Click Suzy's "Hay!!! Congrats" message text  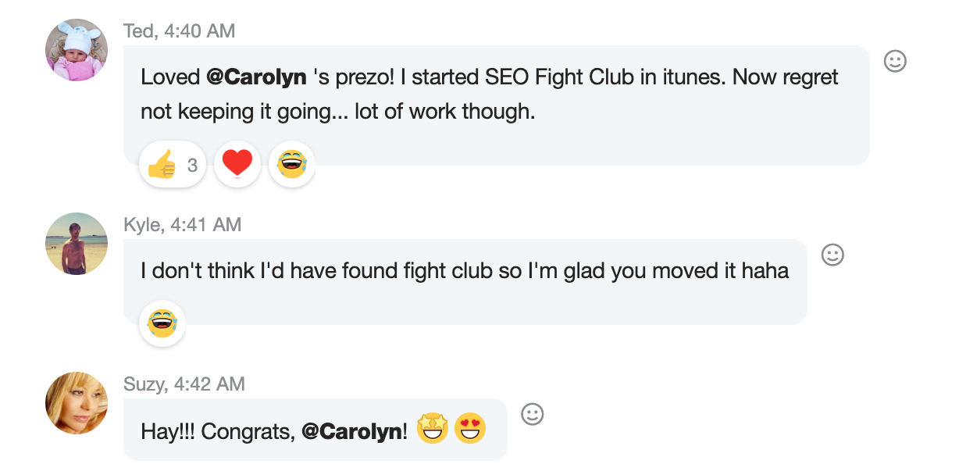pyautogui.click(x=219, y=431)
